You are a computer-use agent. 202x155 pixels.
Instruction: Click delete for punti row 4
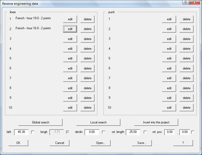pos(186,49)
